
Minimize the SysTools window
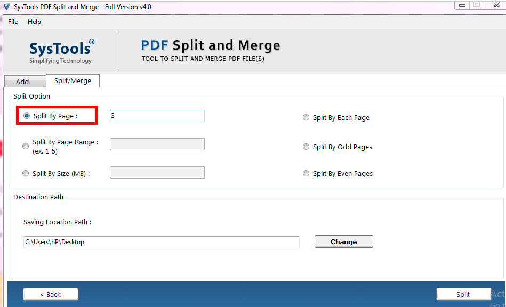tap(462, 5)
